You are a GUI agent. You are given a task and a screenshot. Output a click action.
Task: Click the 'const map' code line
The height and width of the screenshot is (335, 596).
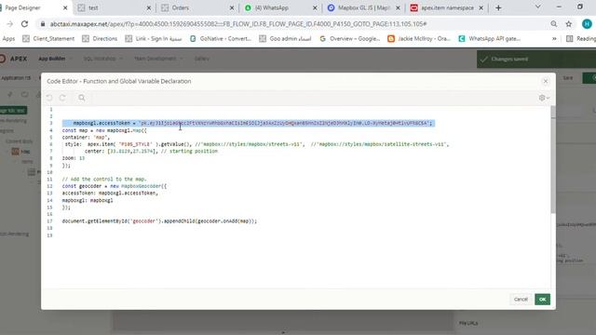104,130
